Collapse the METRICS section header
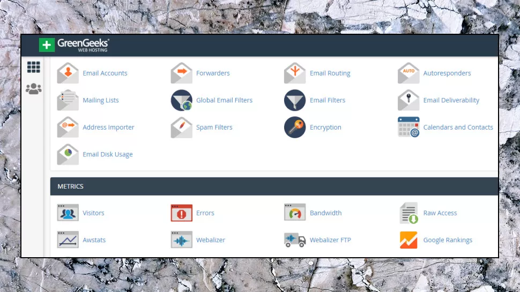Screen dimensions: 520x292 pyautogui.click(x=274, y=186)
